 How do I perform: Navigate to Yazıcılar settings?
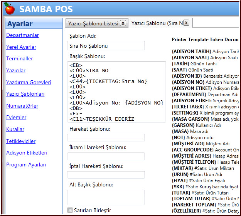point(16,71)
